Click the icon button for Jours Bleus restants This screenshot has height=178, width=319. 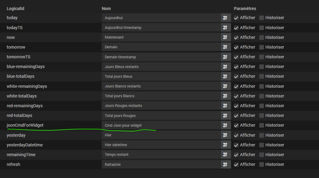pyautogui.click(x=225, y=67)
